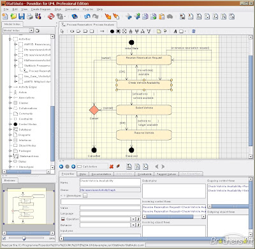Click the model tree vertical scrollbar thumb
Viewport: 255px width, 249px height.
pyautogui.click(x=52, y=133)
